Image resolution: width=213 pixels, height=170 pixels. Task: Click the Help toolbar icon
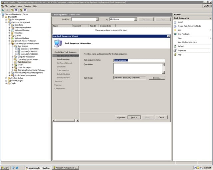coord(21,10)
